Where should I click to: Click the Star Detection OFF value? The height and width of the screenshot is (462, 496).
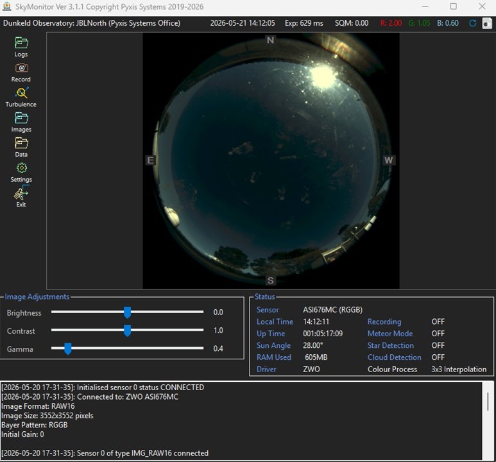[438, 346]
